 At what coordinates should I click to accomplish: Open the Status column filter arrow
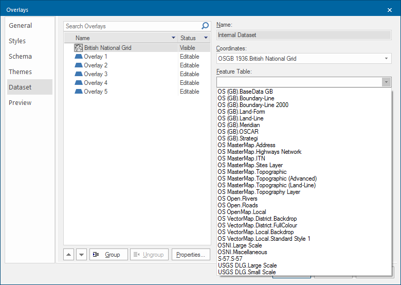click(206, 38)
